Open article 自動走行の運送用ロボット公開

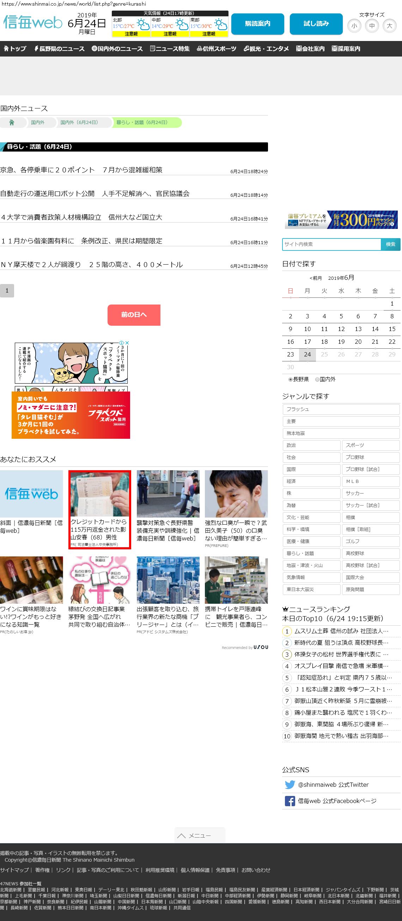point(95,194)
